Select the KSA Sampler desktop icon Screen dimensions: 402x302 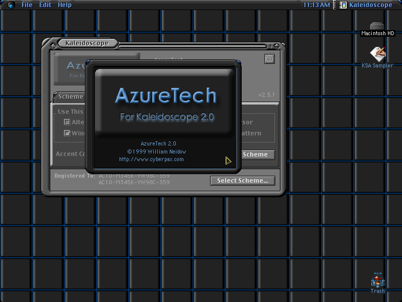(x=377, y=57)
